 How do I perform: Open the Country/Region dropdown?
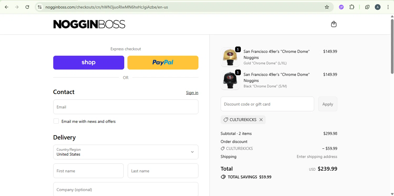tap(126, 152)
